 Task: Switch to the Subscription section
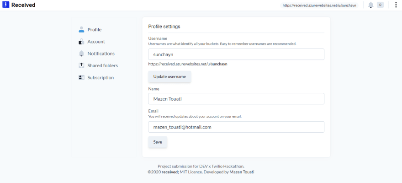click(x=100, y=78)
